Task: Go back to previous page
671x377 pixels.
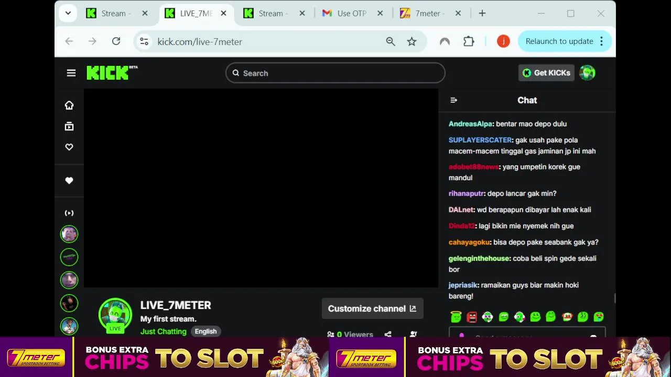Action: click(69, 41)
